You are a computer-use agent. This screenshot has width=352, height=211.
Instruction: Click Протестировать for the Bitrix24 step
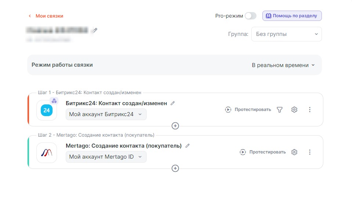click(248, 110)
